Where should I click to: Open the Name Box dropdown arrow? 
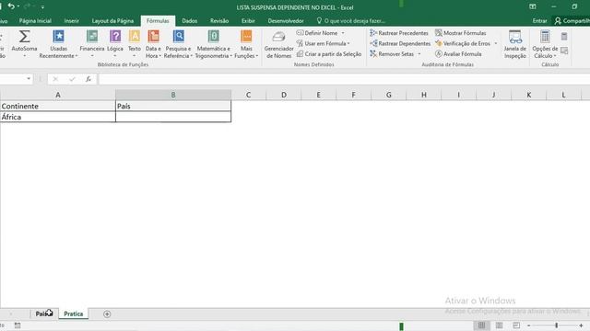tap(29, 79)
